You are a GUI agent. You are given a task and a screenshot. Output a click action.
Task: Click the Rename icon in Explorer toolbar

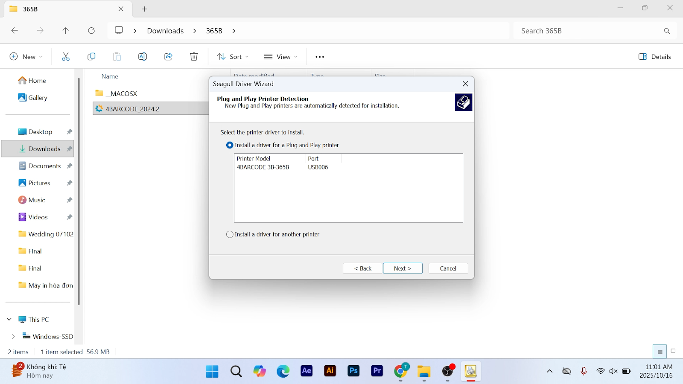[143, 57]
